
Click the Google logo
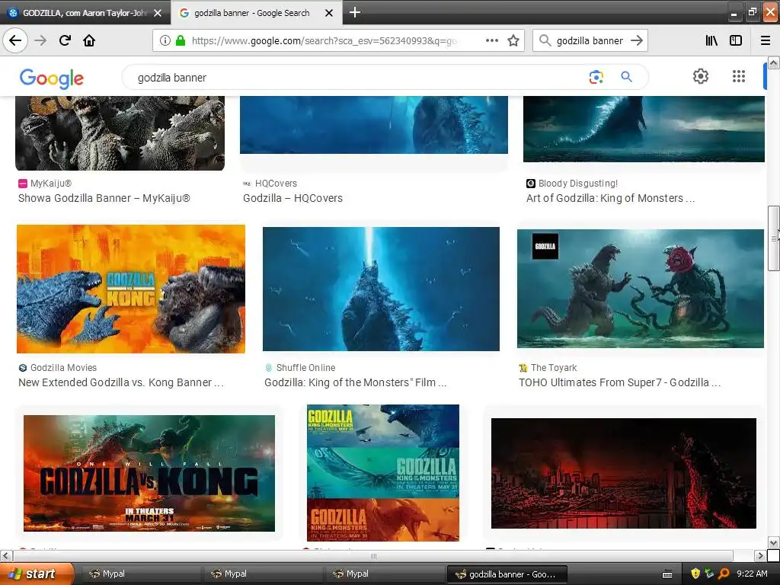coord(52,78)
